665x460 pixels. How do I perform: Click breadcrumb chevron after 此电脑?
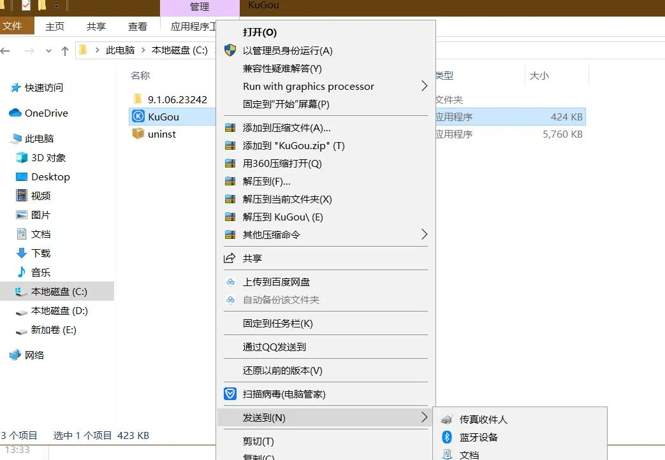tap(143, 50)
